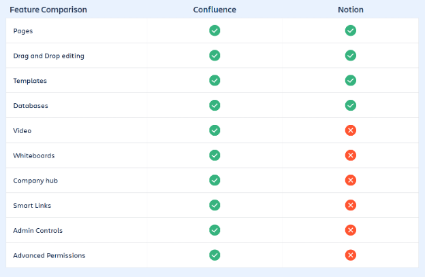Select the Smart Links feature label
425x277 pixels.
coord(32,206)
